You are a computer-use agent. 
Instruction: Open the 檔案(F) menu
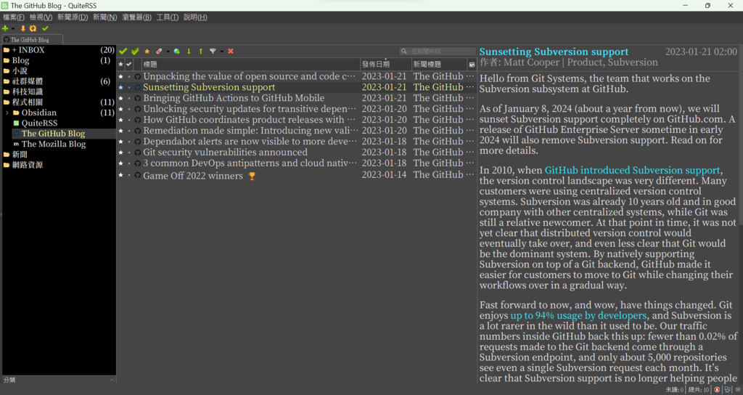pyautogui.click(x=14, y=17)
